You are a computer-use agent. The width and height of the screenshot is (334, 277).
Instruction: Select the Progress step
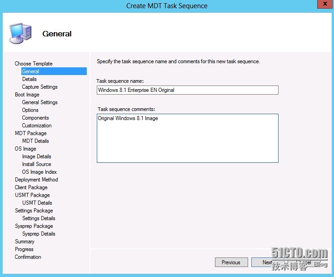[x=24, y=249]
